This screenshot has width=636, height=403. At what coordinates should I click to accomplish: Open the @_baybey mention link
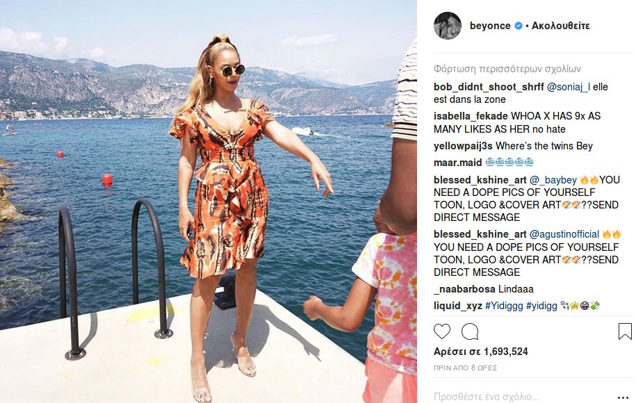pos(553,180)
